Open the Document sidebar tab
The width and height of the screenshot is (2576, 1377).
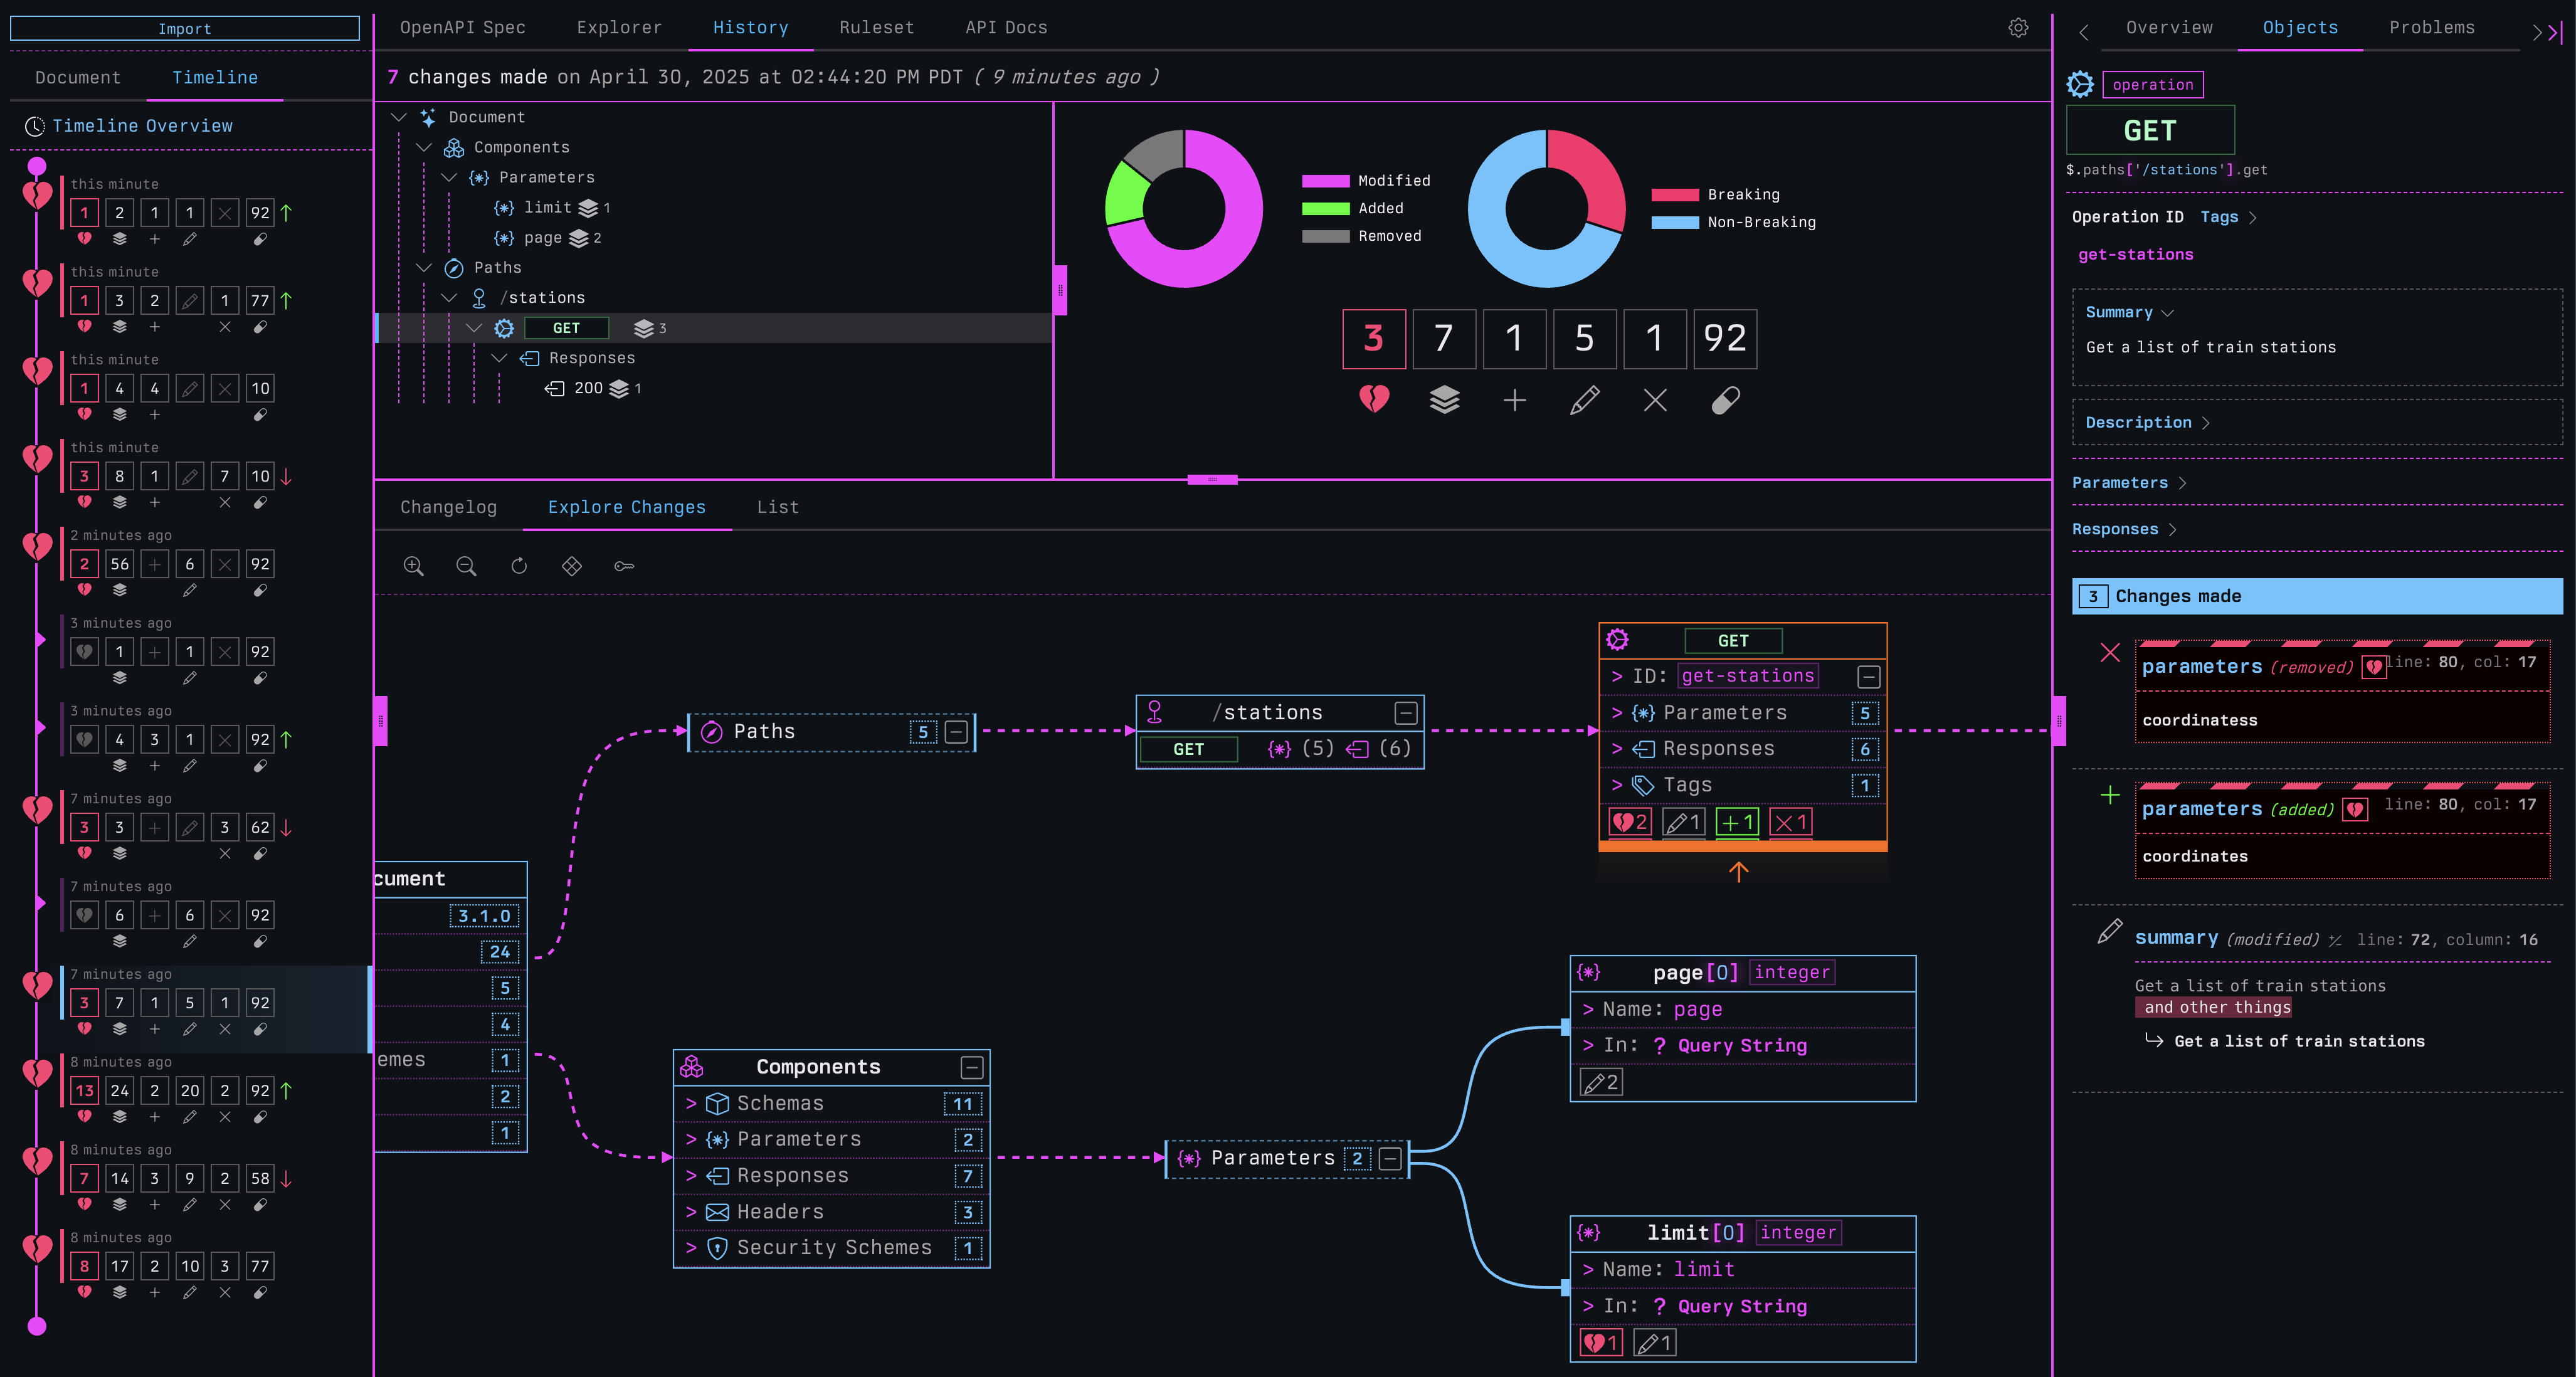point(78,78)
